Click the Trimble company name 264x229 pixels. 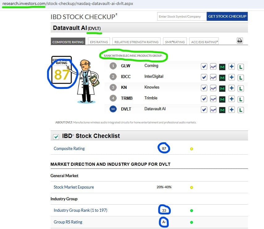click(x=151, y=98)
